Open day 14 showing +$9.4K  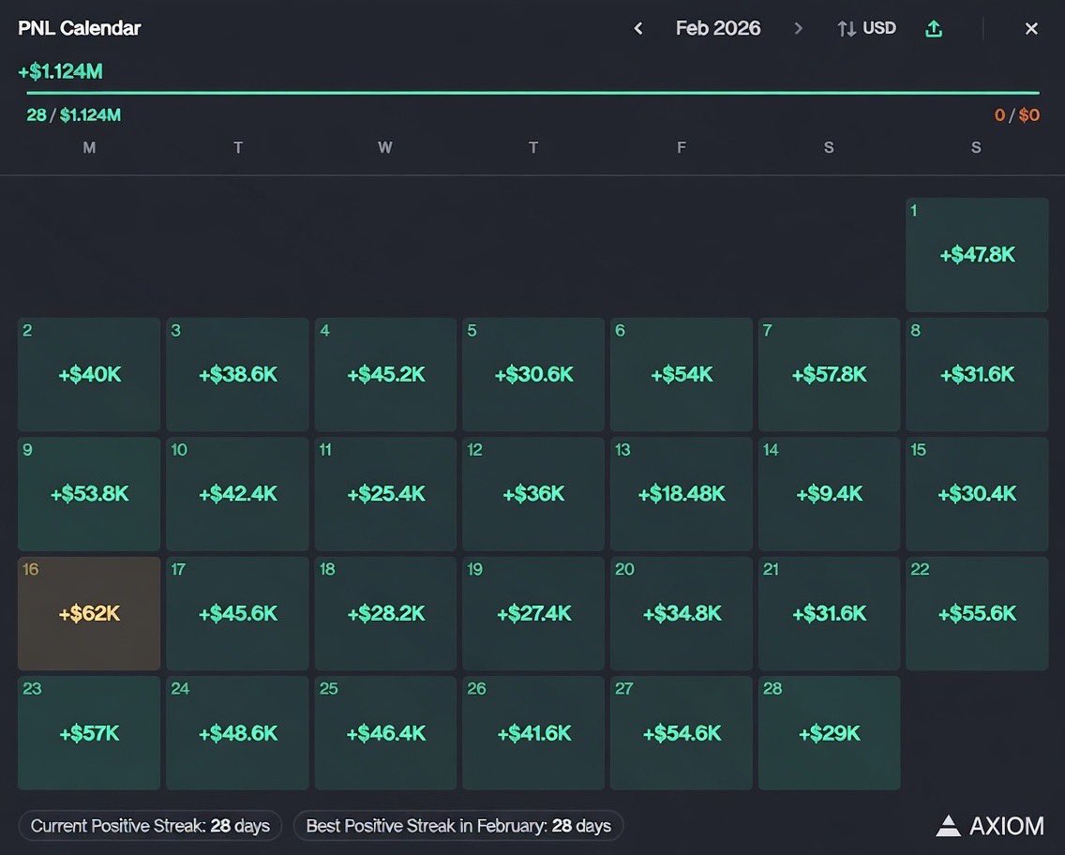[830, 494]
